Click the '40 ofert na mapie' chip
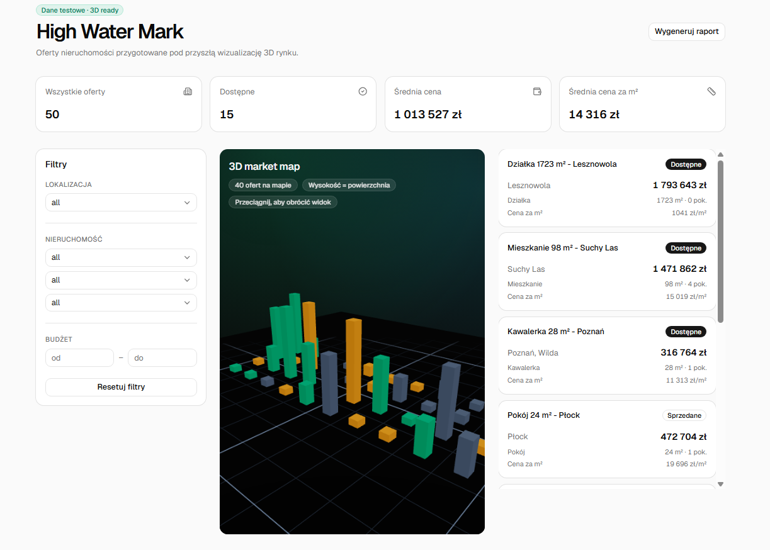770x550 pixels. click(x=263, y=185)
